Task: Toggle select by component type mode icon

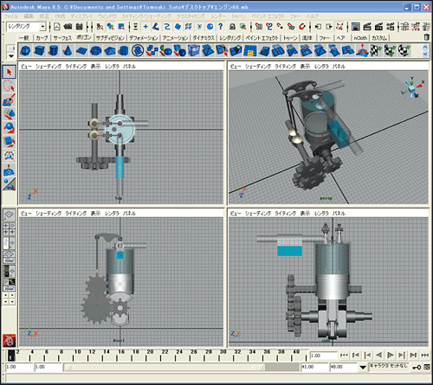Action: point(121,27)
